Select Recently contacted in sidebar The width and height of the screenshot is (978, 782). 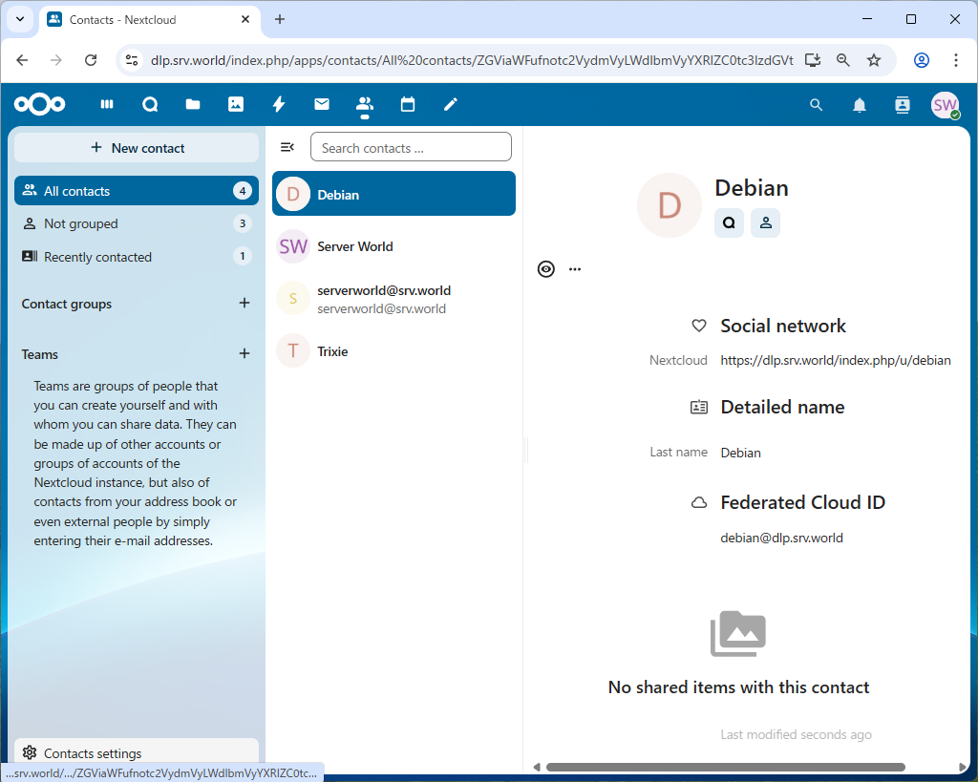click(x=97, y=257)
